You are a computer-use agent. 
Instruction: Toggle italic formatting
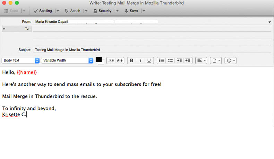click(x=140, y=60)
